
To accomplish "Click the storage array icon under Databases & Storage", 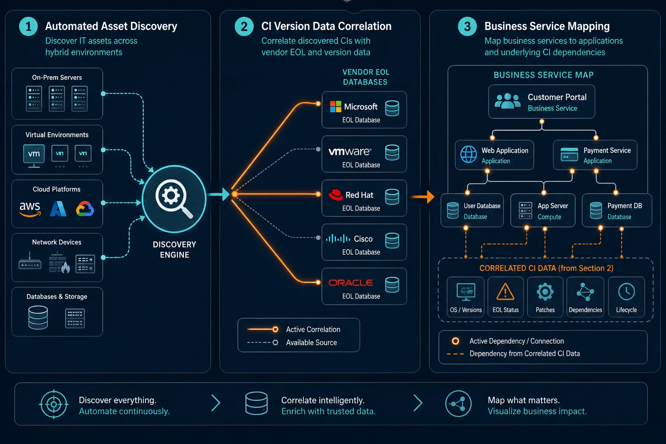I will tap(75, 318).
